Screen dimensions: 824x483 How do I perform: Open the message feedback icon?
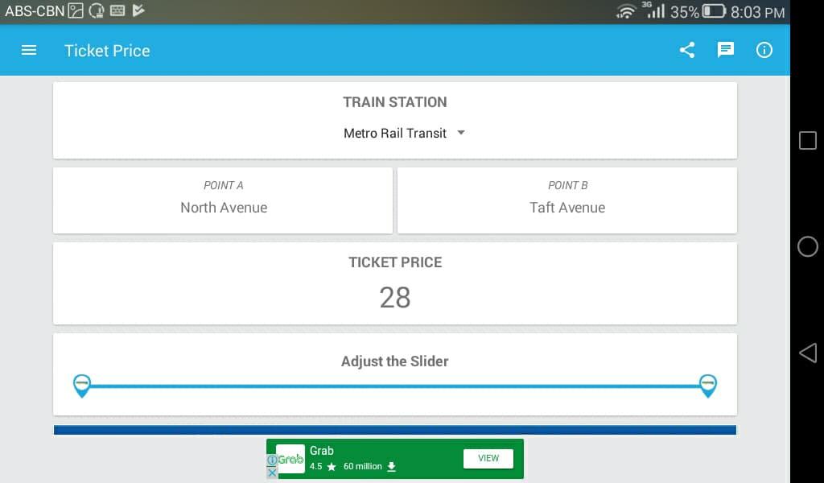coord(726,50)
